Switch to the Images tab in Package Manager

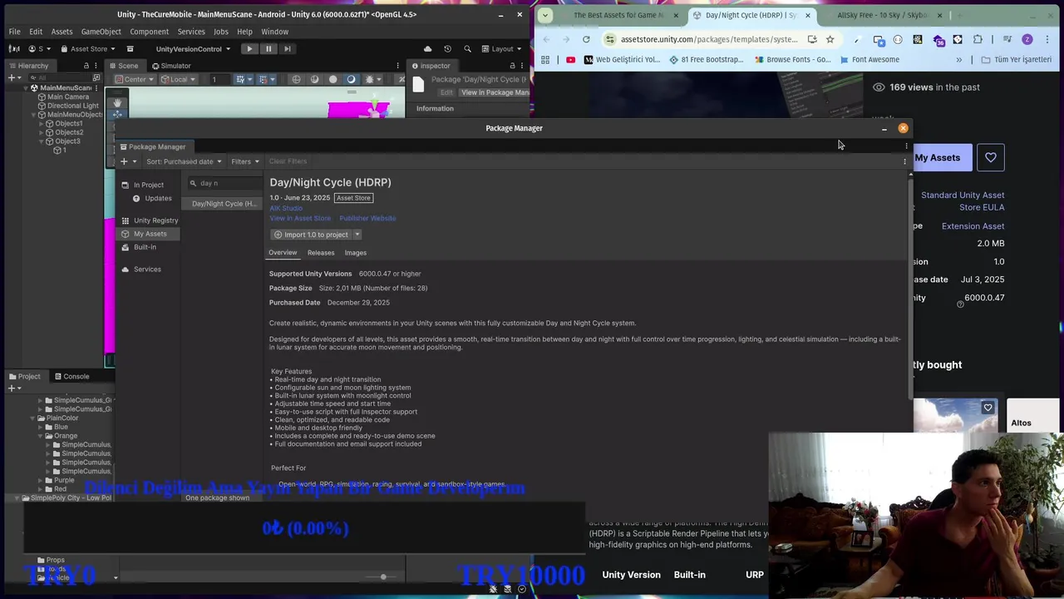click(x=355, y=253)
